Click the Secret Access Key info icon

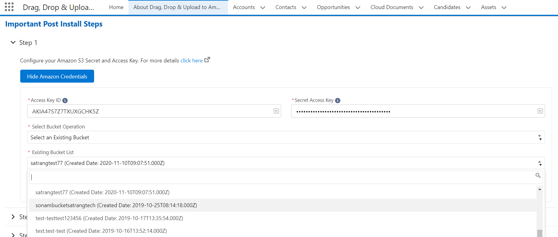pyautogui.click(x=338, y=100)
